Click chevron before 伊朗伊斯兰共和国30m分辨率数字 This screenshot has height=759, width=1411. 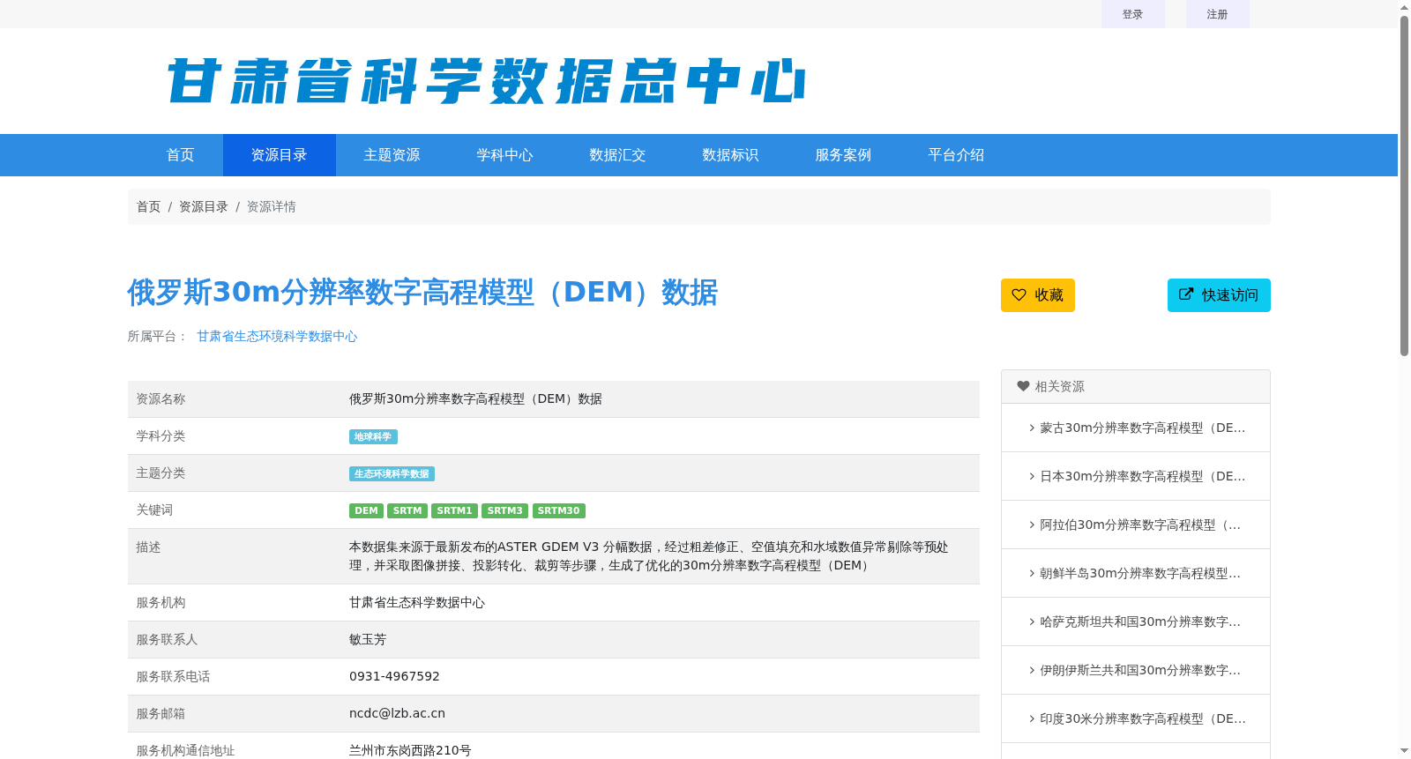tap(1032, 670)
